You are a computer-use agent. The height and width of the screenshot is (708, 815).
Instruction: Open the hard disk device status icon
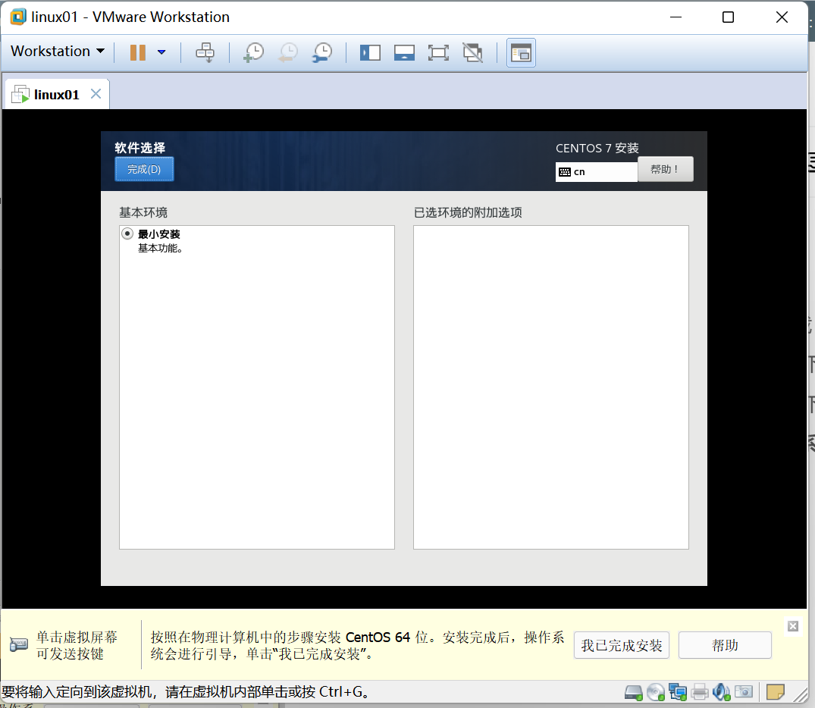pos(633,692)
